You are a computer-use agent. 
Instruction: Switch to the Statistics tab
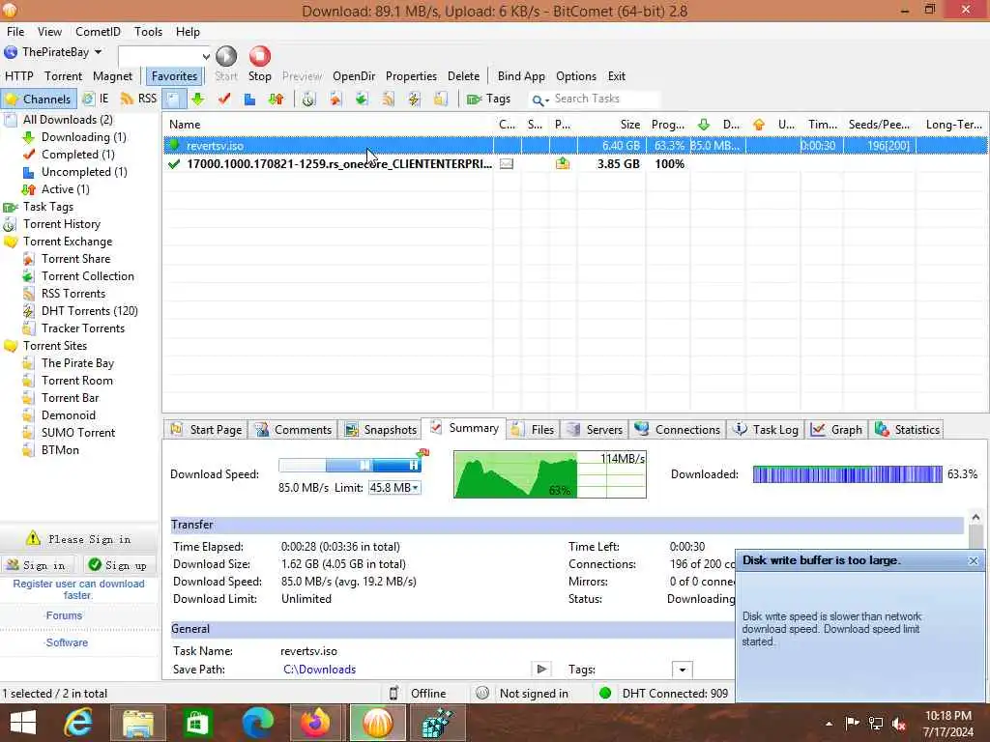pos(907,430)
